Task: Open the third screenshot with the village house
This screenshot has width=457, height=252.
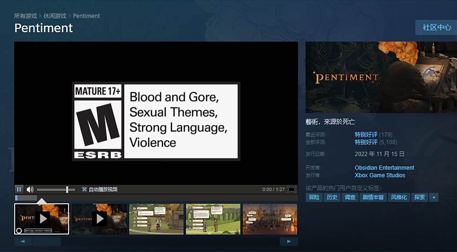Action: 156,219
